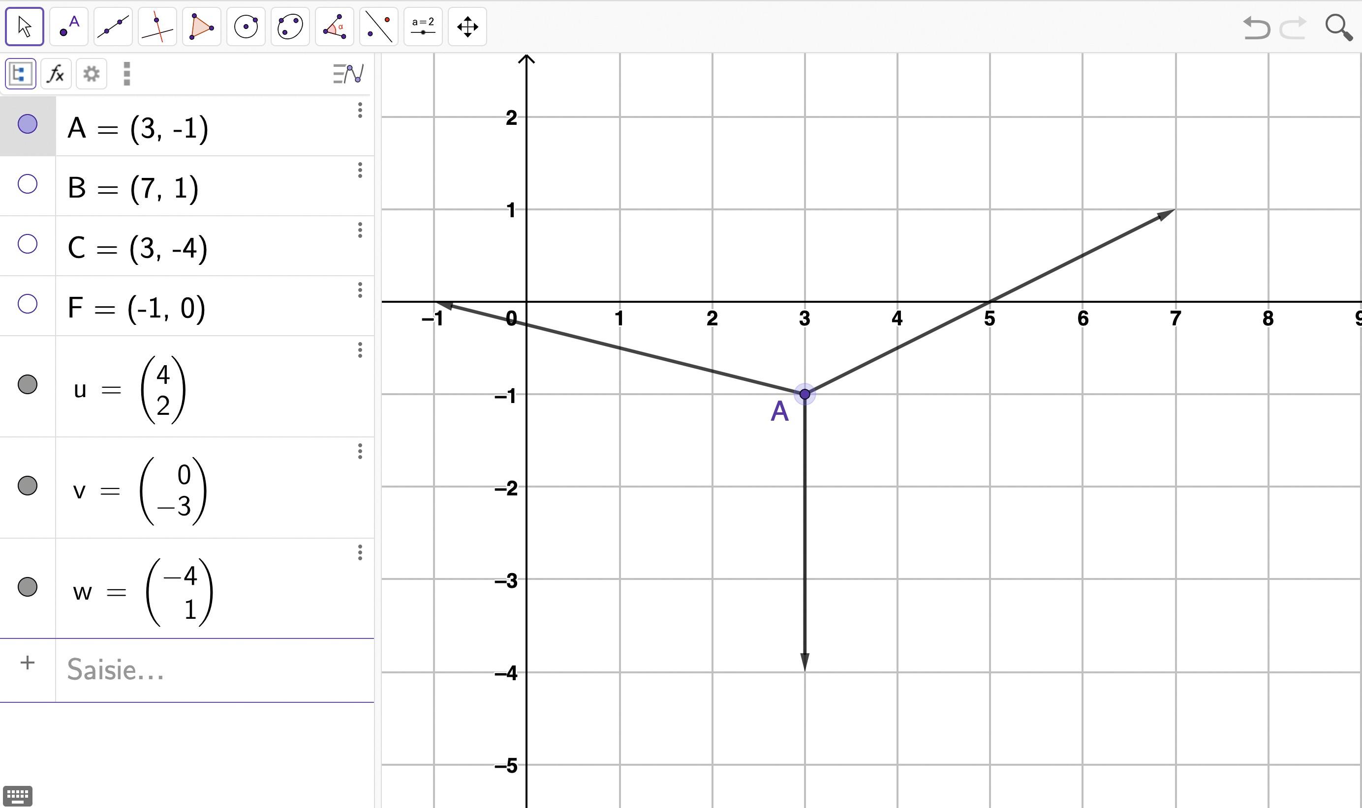Screen dimensions: 1362x808
Task: Select the vector v = (0, -3) entry
Action: [x=140, y=491]
